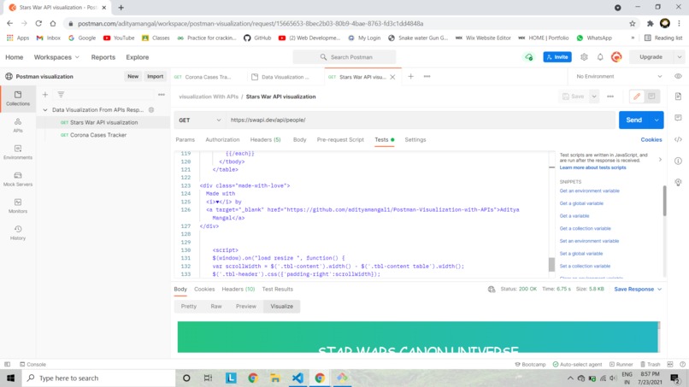Click the lightbulb related collections icon
Image resolution: width=689 pixels, height=387 pixels.
tap(678, 182)
